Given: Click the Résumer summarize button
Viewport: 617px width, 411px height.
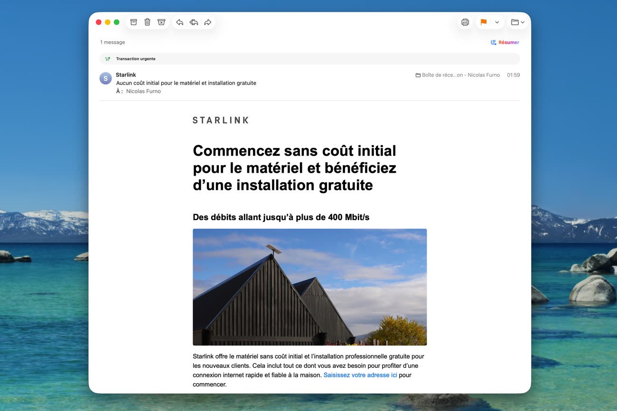Looking at the screenshot, I should point(505,42).
